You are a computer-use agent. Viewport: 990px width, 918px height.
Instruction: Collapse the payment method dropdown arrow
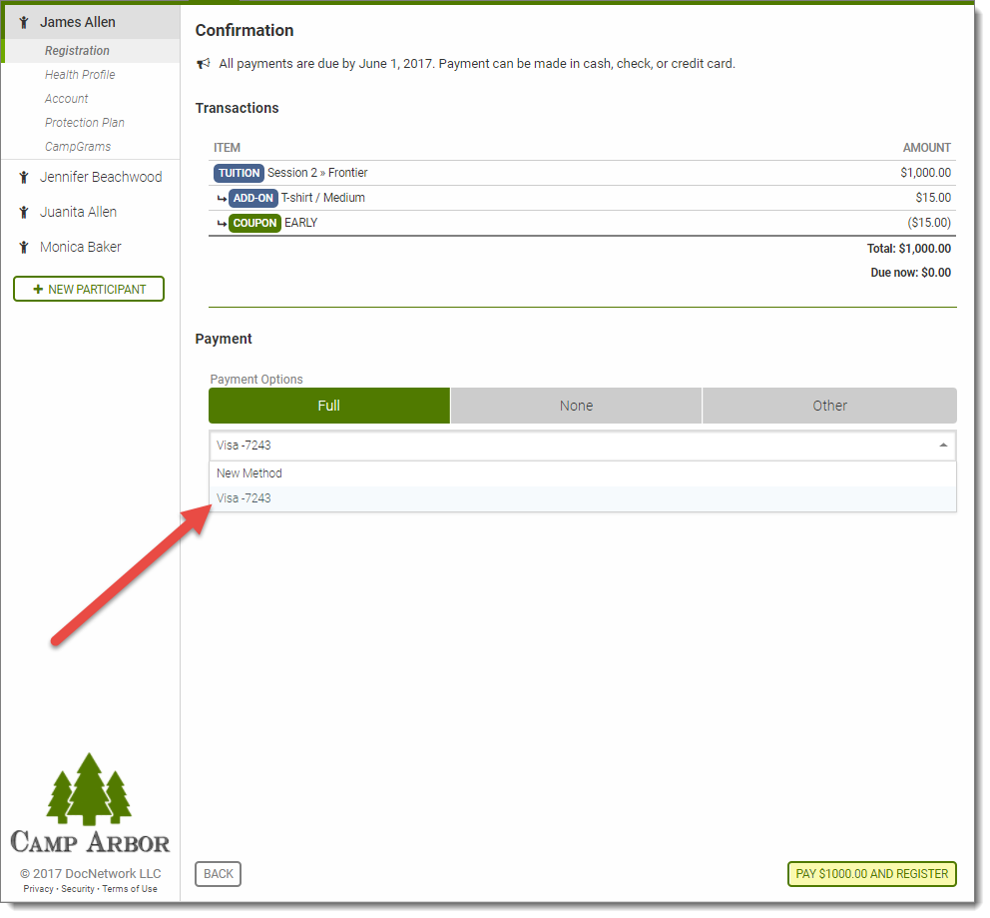943,446
